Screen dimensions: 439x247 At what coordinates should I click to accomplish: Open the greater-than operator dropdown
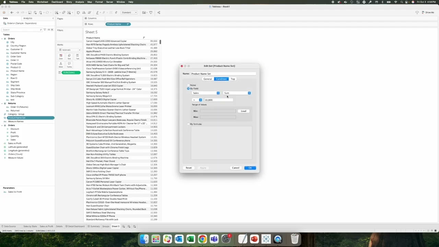[x=197, y=100]
